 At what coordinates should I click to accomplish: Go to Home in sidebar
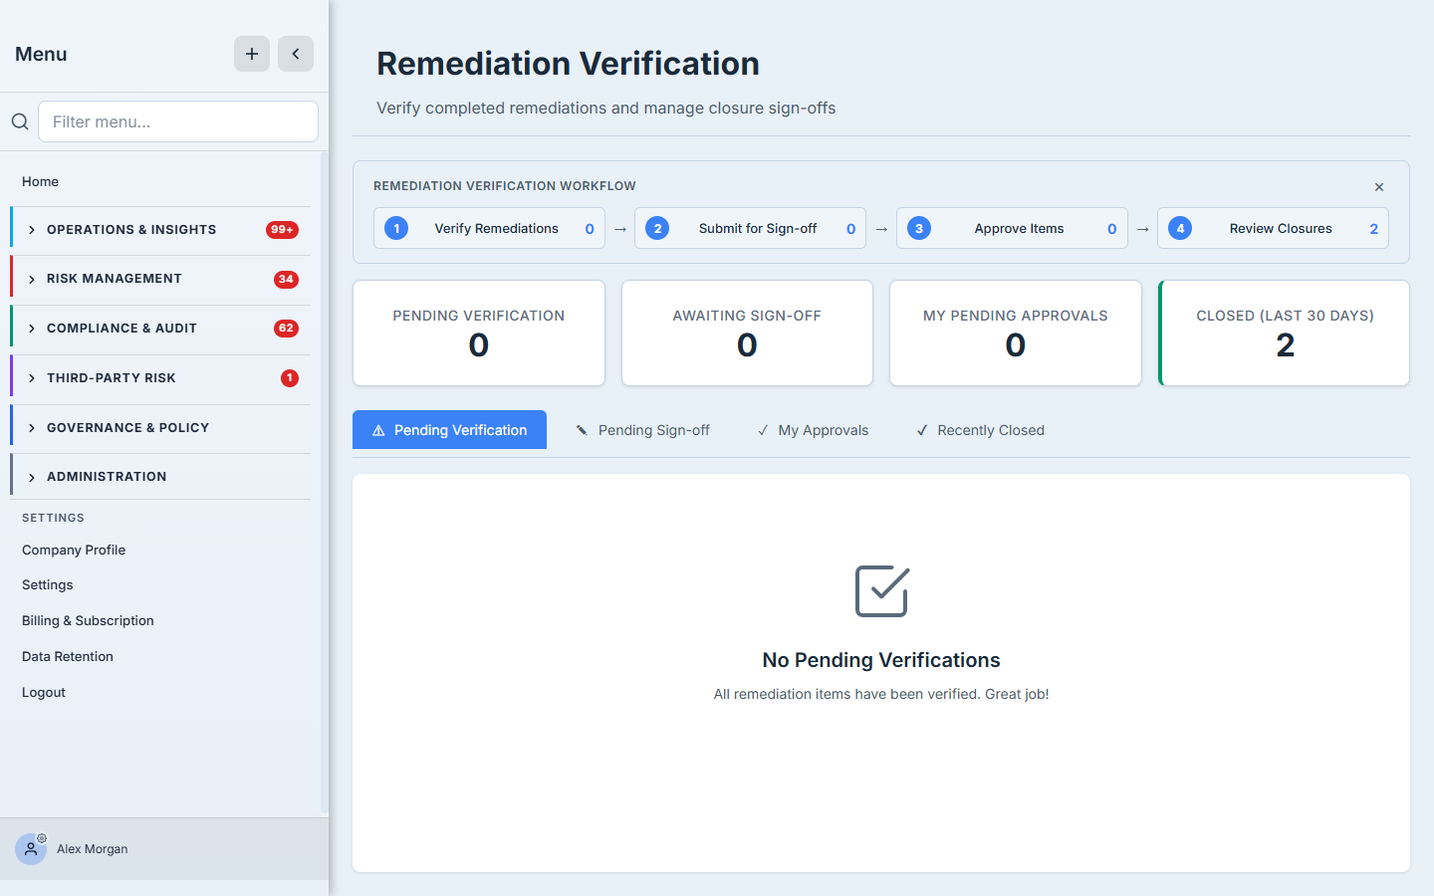coord(40,181)
